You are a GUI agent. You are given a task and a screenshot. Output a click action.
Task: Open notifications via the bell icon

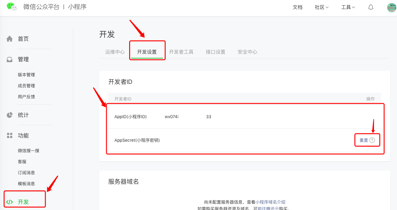click(371, 7)
